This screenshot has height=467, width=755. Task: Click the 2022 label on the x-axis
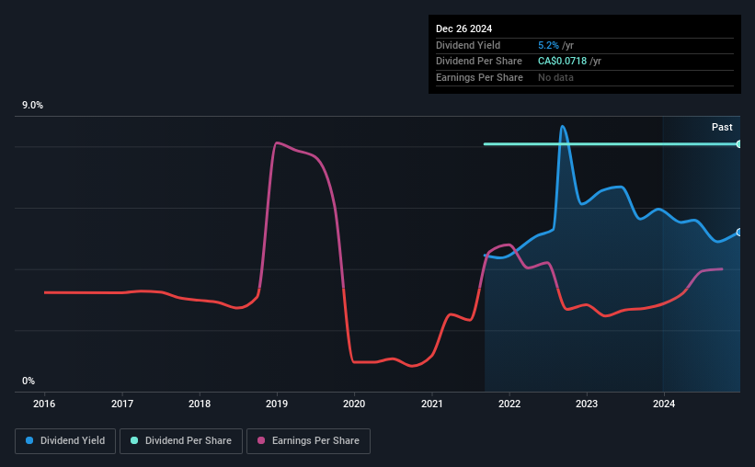[x=509, y=404]
